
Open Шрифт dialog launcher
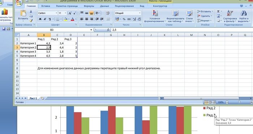[76, 25]
